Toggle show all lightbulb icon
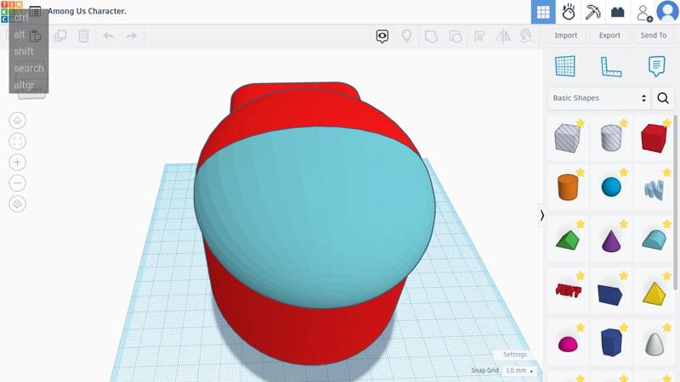The width and height of the screenshot is (680, 382). [x=406, y=36]
